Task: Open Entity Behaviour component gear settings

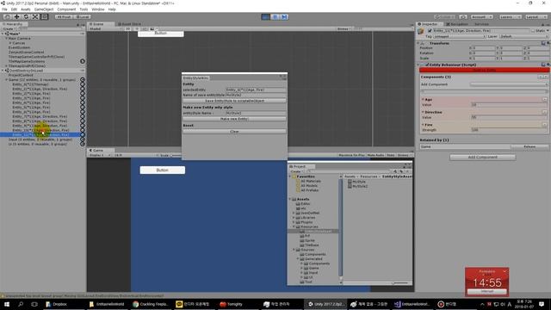Action: (548, 65)
